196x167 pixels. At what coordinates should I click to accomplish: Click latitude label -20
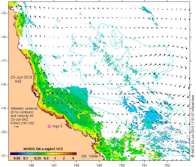click(3, 132)
